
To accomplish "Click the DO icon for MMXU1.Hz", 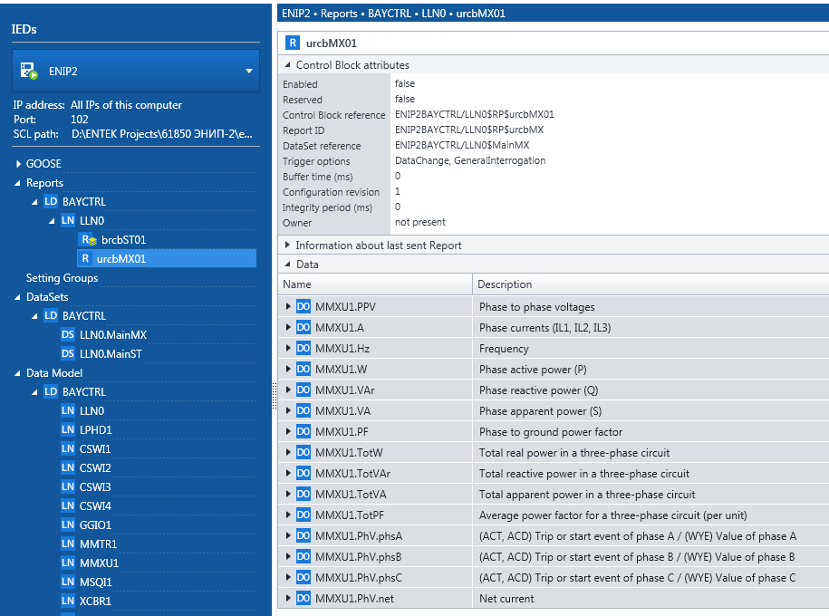I will (304, 349).
